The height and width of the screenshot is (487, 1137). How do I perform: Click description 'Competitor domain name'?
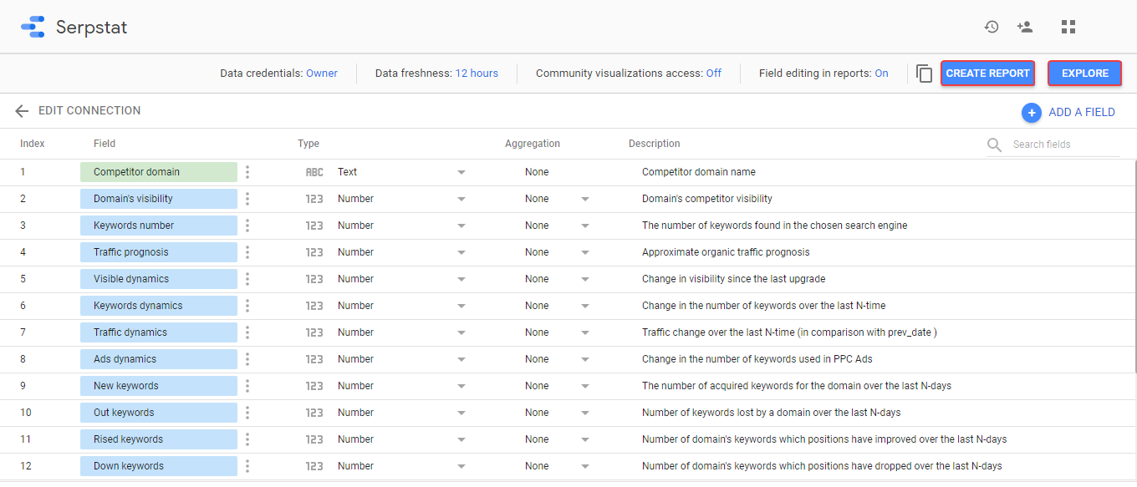[x=699, y=172]
